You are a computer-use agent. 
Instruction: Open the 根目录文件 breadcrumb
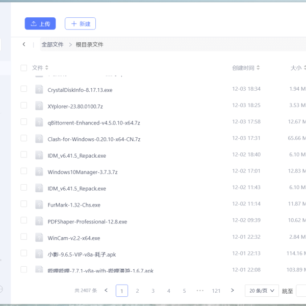pyautogui.click(x=89, y=44)
